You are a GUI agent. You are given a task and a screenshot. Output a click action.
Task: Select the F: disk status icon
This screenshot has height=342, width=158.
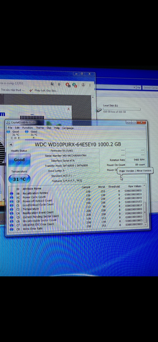click(x=27, y=132)
